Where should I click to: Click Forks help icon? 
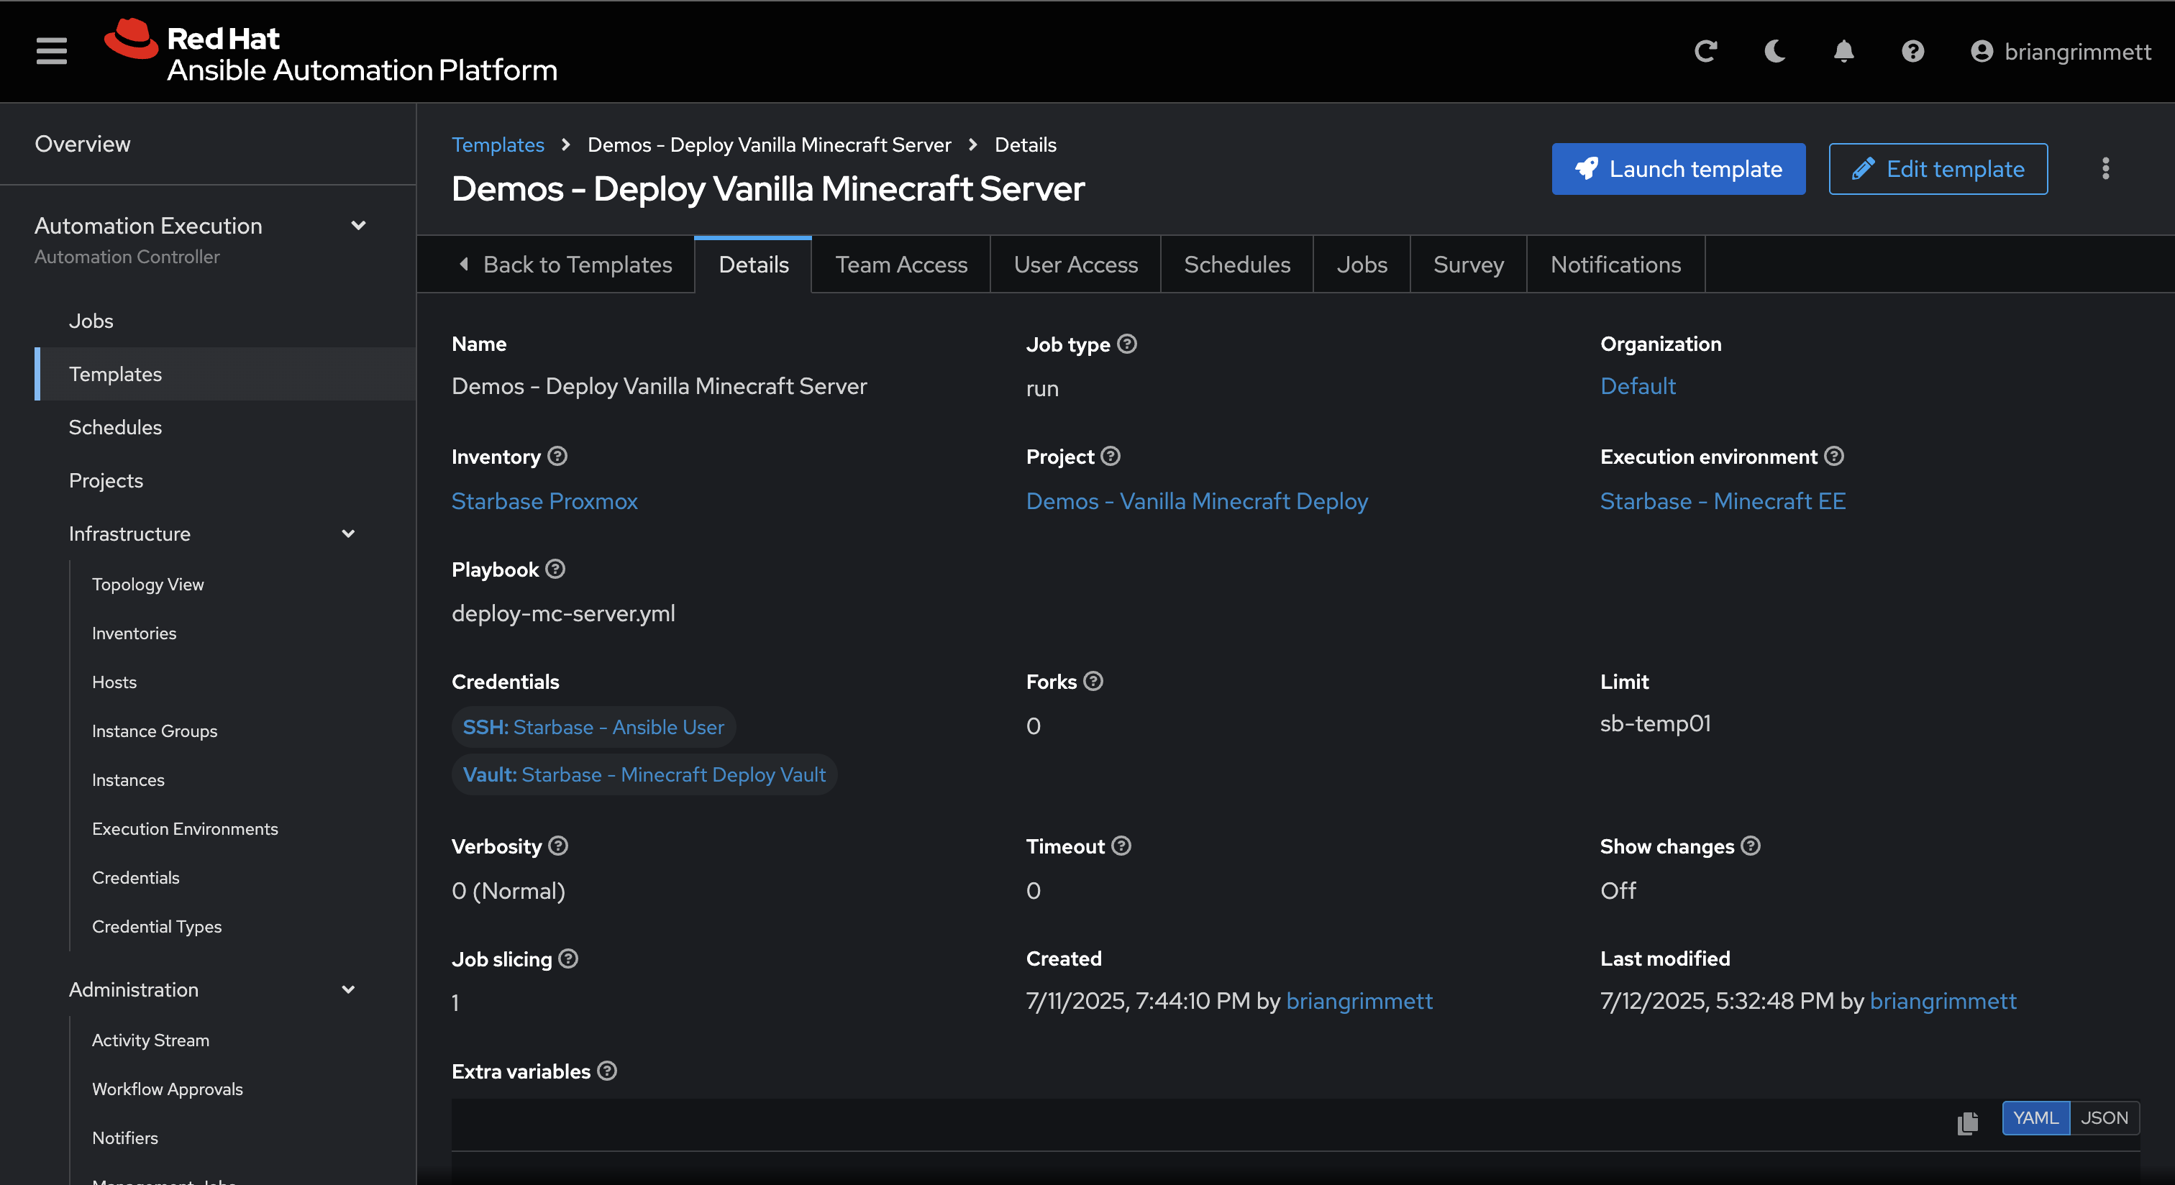1093,681
